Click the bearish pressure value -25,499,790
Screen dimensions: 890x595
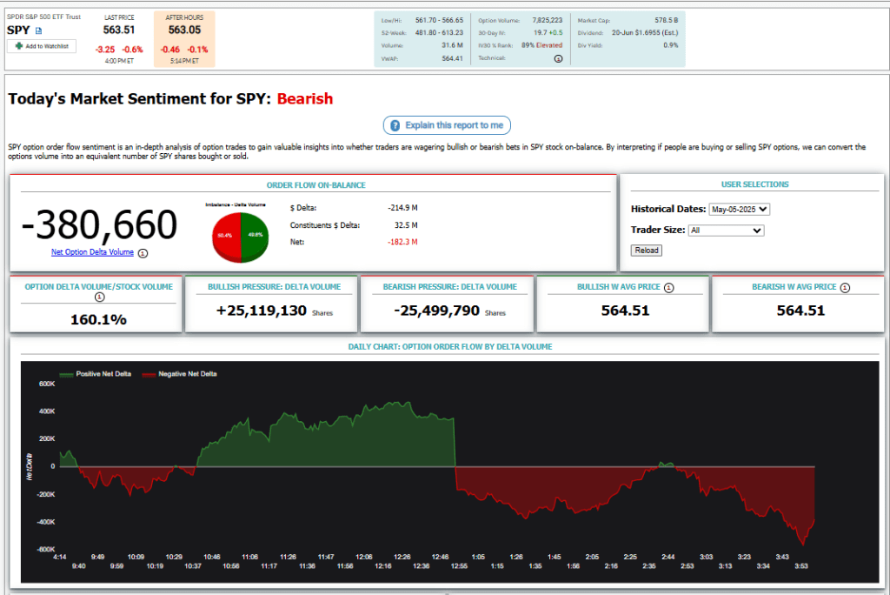click(437, 311)
